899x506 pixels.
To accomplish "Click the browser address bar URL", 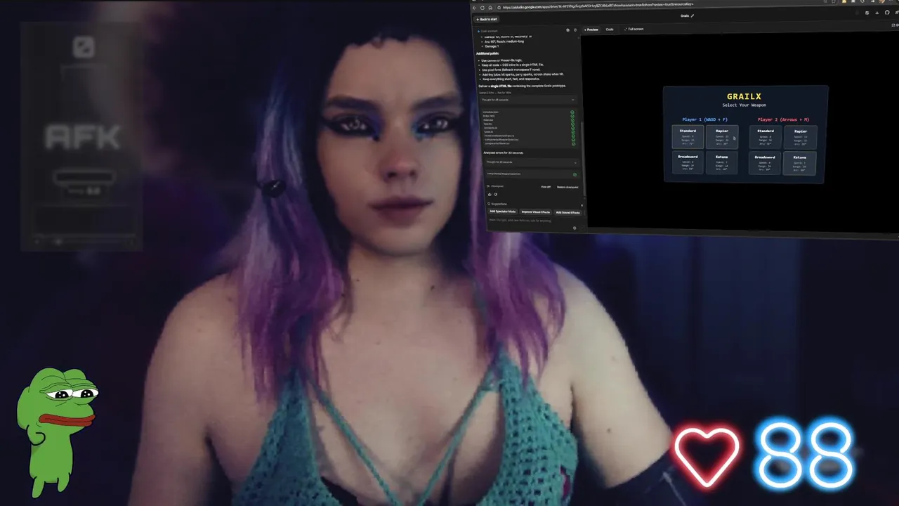I will (597, 6).
